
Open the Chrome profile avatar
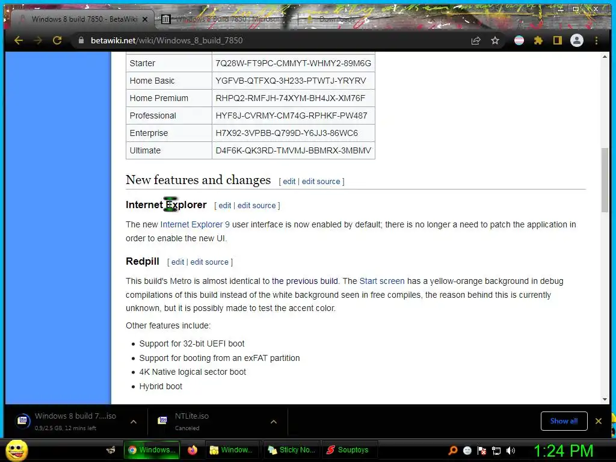click(577, 40)
